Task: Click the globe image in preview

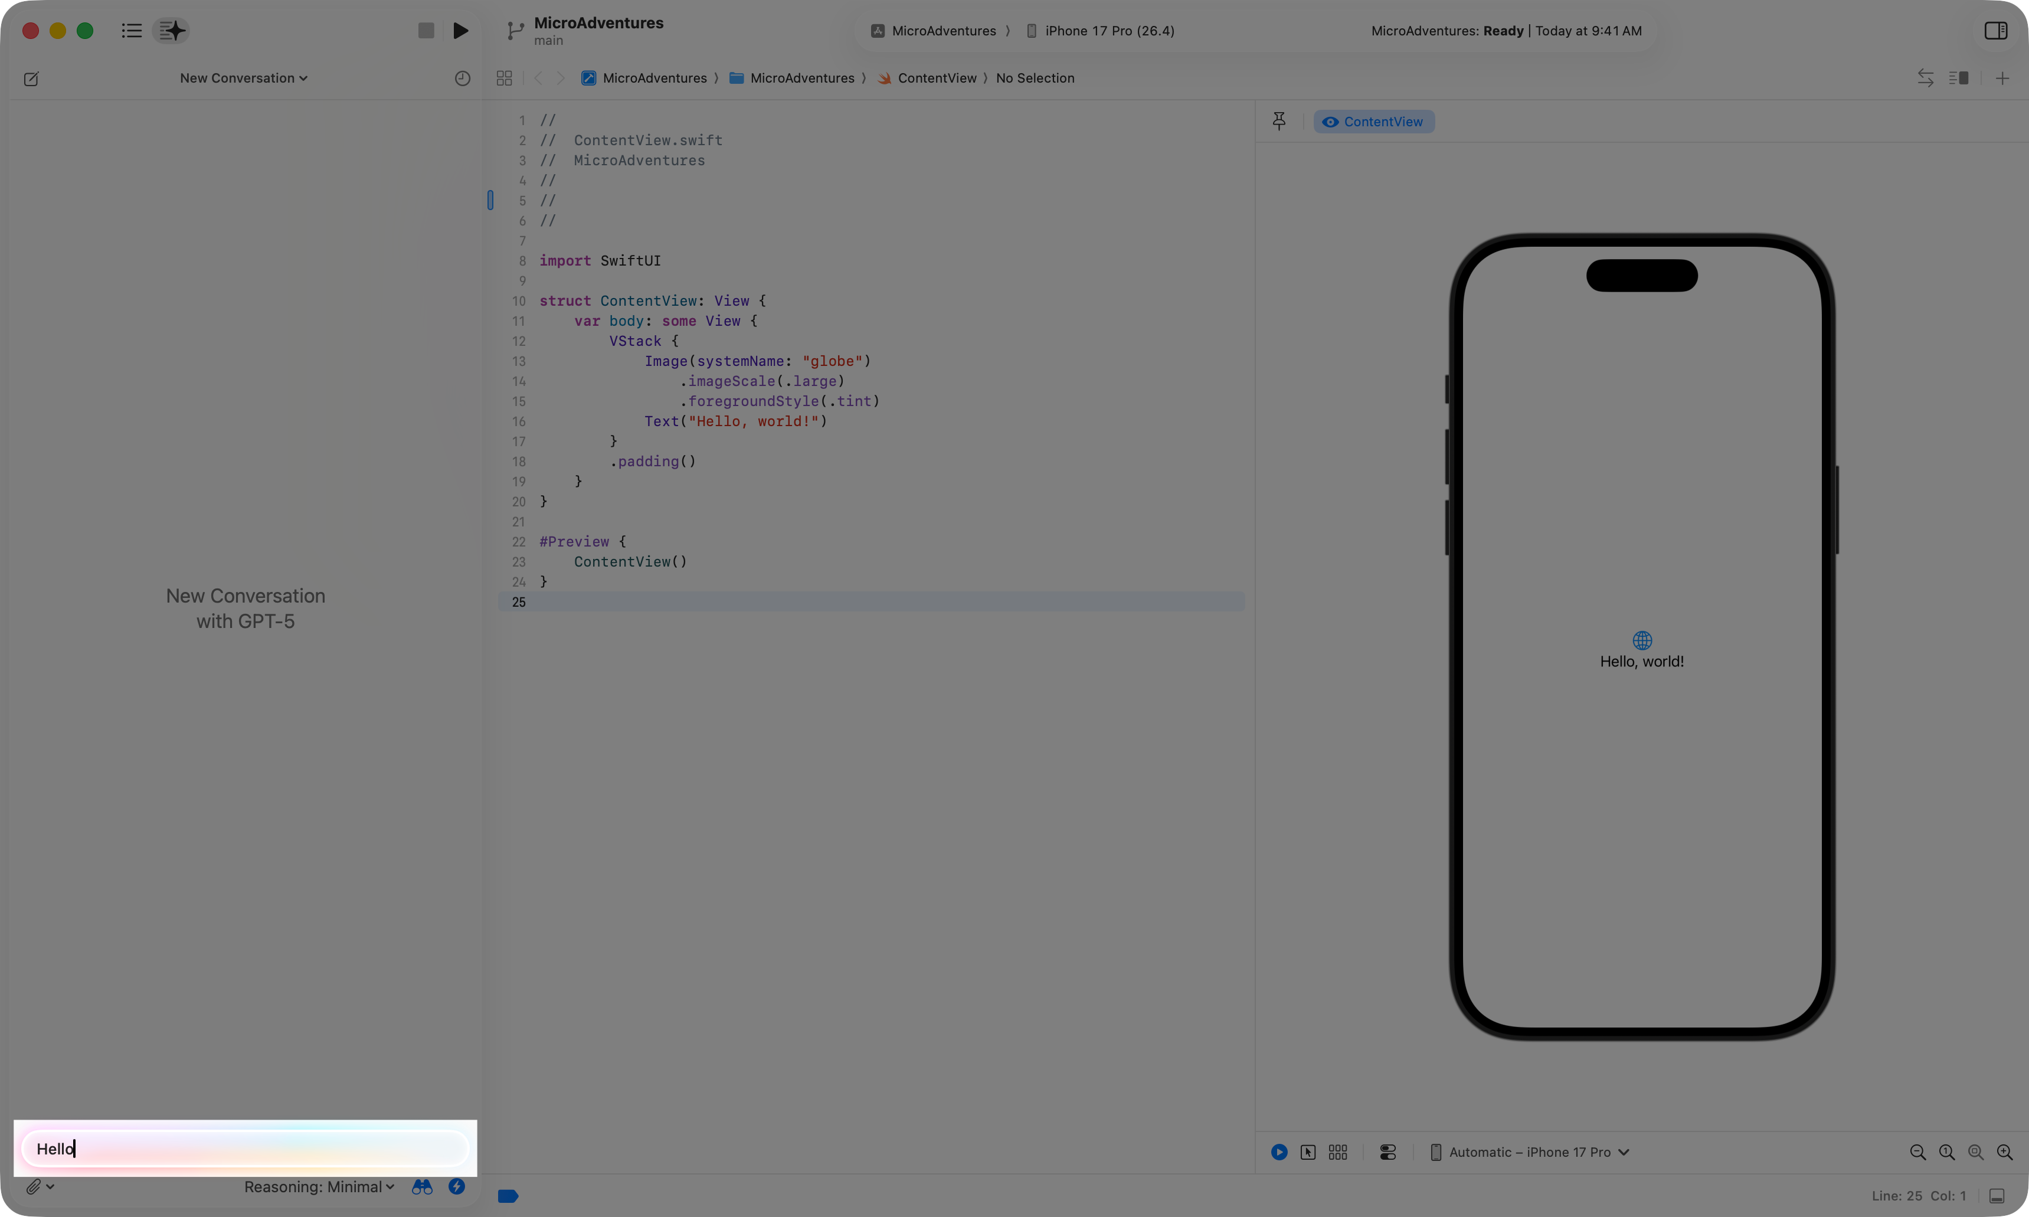Action: (x=1642, y=640)
